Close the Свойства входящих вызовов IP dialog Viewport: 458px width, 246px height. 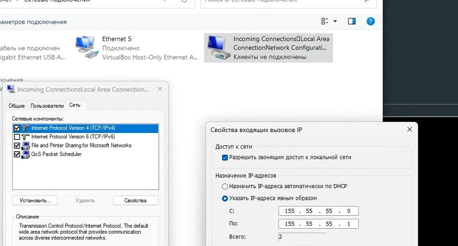409,129
